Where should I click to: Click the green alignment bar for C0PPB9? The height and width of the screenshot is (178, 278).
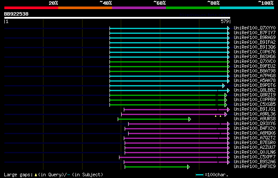167,100
